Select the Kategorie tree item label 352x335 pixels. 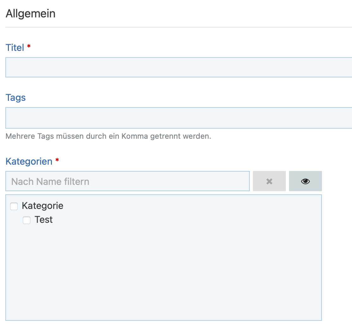click(42, 206)
